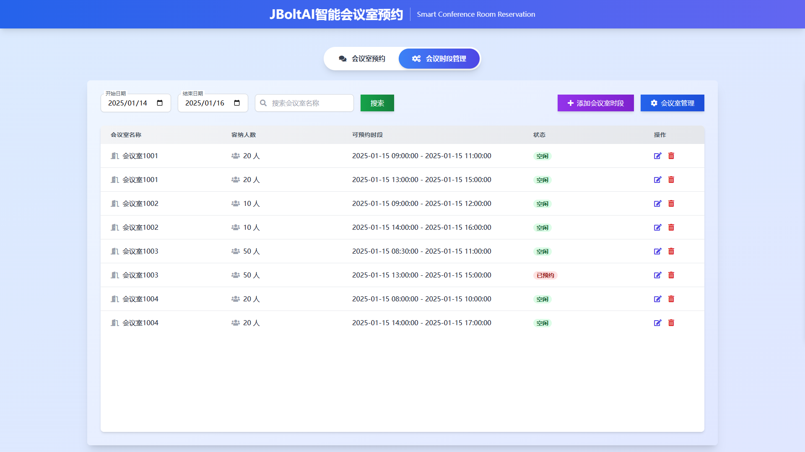The height and width of the screenshot is (452, 805).
Task: Edit the 会议室1002 09:00-12:00 time slot
Action: pos(658,203)
